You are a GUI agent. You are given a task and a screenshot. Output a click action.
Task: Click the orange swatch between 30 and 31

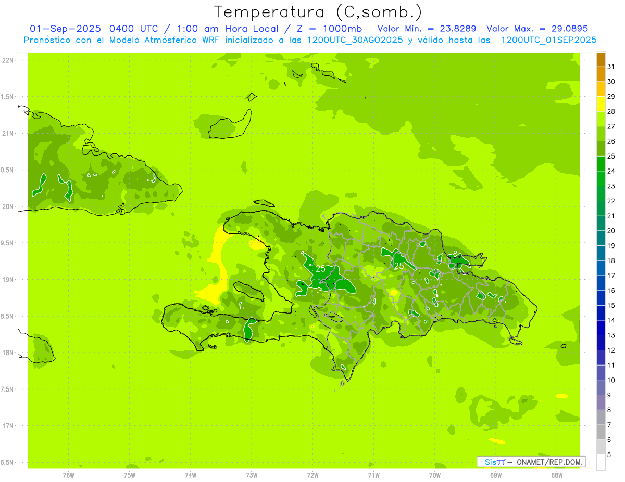tap(601, 74)
